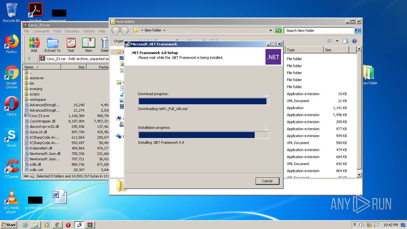Open the Word document on desktop
The width and height of the screenshot is (407, 229).
pos(59,200)
